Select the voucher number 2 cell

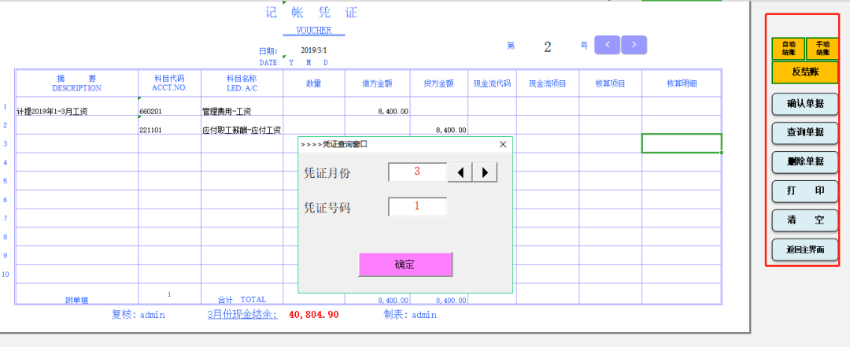[x=548, y=46]
